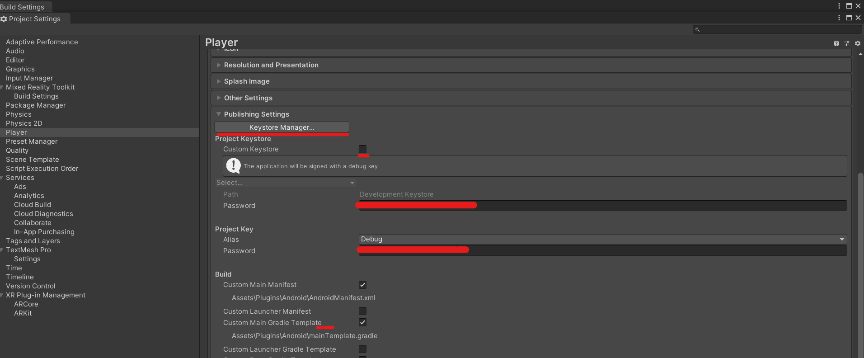Click the debug key warning icon
The image size is (864, 358).
[233, 166]
